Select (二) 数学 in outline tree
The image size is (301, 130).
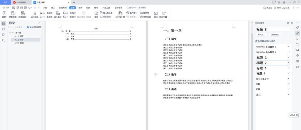[26, 40]
